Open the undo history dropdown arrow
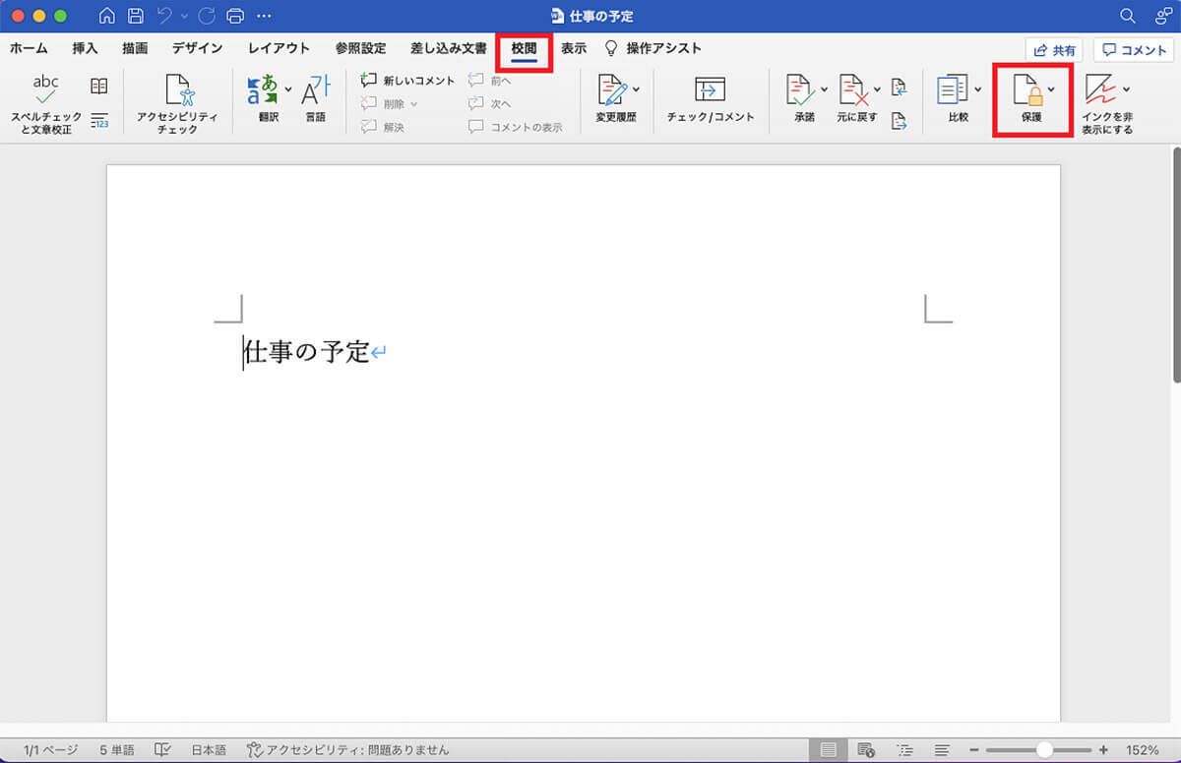Viewport: 1181px width, 763px height. (183, 17)
